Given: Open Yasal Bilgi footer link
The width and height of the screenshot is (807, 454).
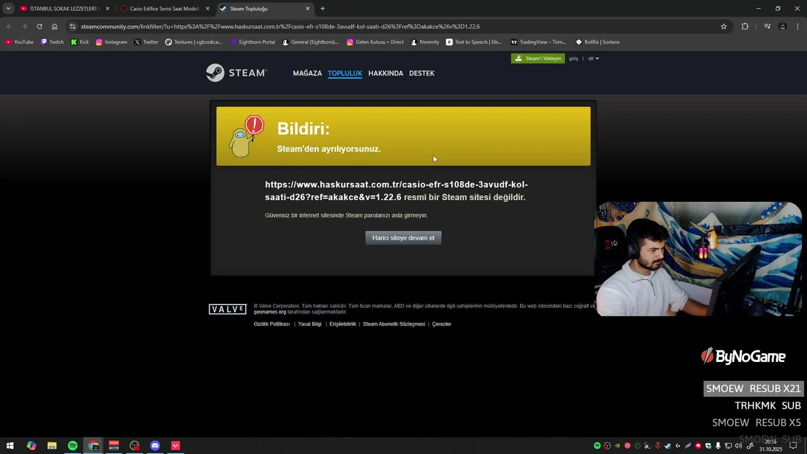Looking at the screenshot, I should tap(310, 324).
